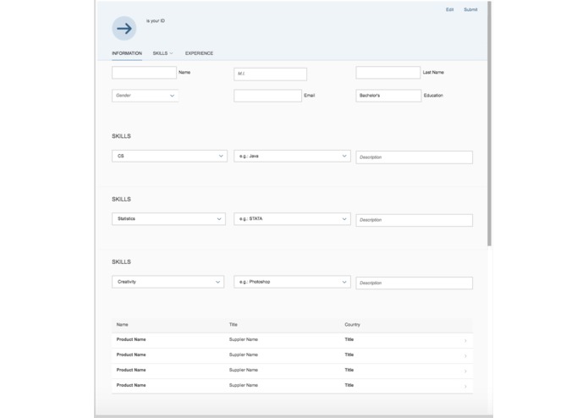Open the Gender dropdown
Screen dimensions: 588x418
(146, 96)
